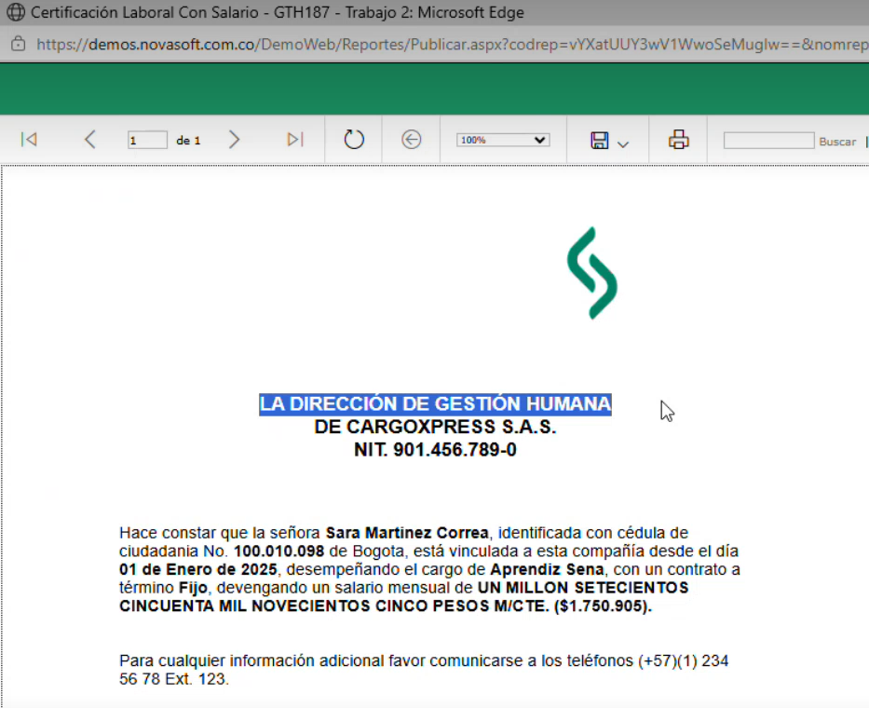
Task: Click the name Sara Martinez Correa
Action: [407, 533]
